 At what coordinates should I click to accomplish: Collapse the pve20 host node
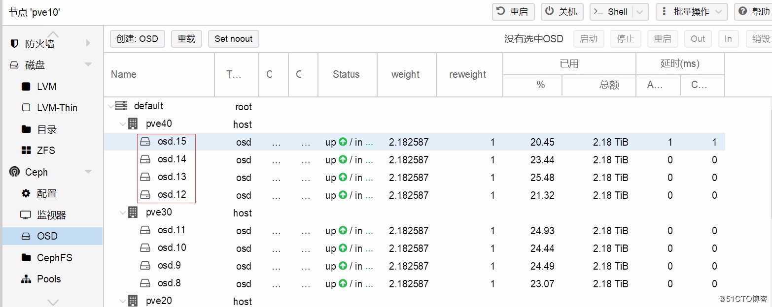click(x=122, y=301)
